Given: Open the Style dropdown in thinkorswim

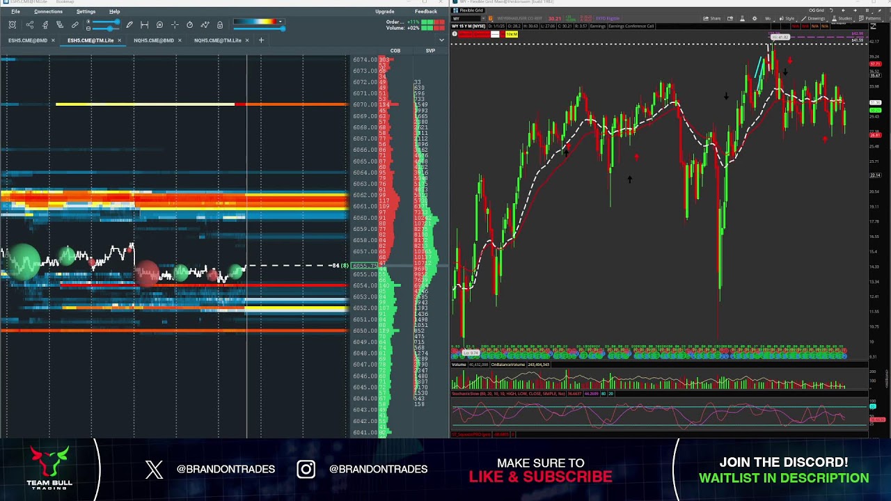Looking at the screenshot, I should [787, 18].
